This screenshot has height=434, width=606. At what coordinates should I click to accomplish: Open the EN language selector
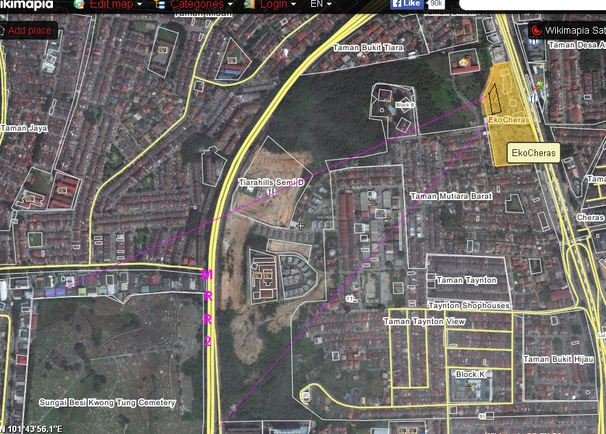[x=320, y=4]
